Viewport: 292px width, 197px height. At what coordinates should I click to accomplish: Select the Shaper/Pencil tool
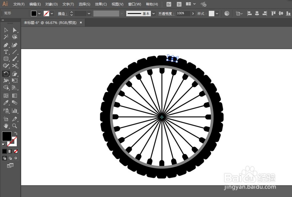(6, 66)
